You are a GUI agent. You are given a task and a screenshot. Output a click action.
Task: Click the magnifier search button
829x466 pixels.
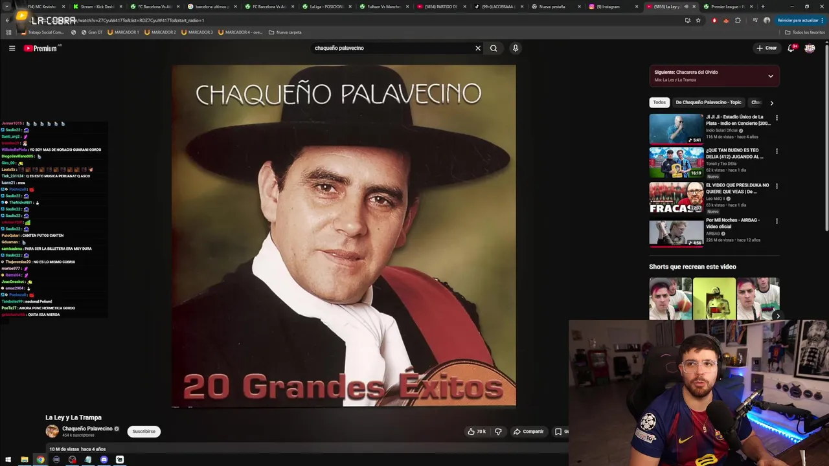(x=494, y=48)
